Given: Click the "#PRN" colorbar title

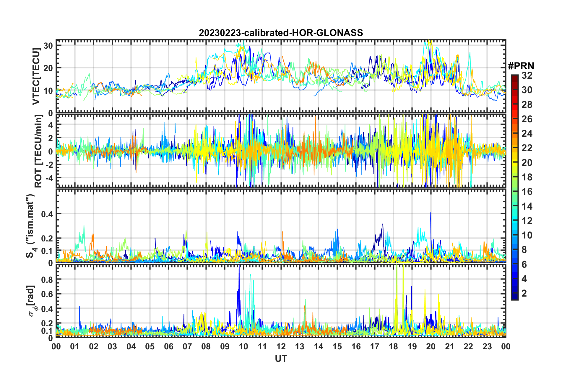Looking at the screenshot, I should [x=521, y=66].
